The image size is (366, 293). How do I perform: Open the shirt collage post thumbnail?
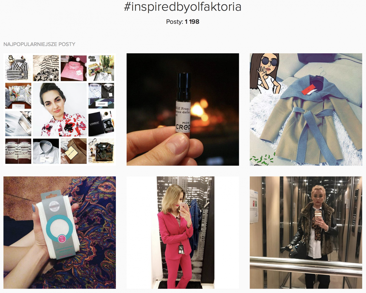pyautogui.click(x=59, y=109)
